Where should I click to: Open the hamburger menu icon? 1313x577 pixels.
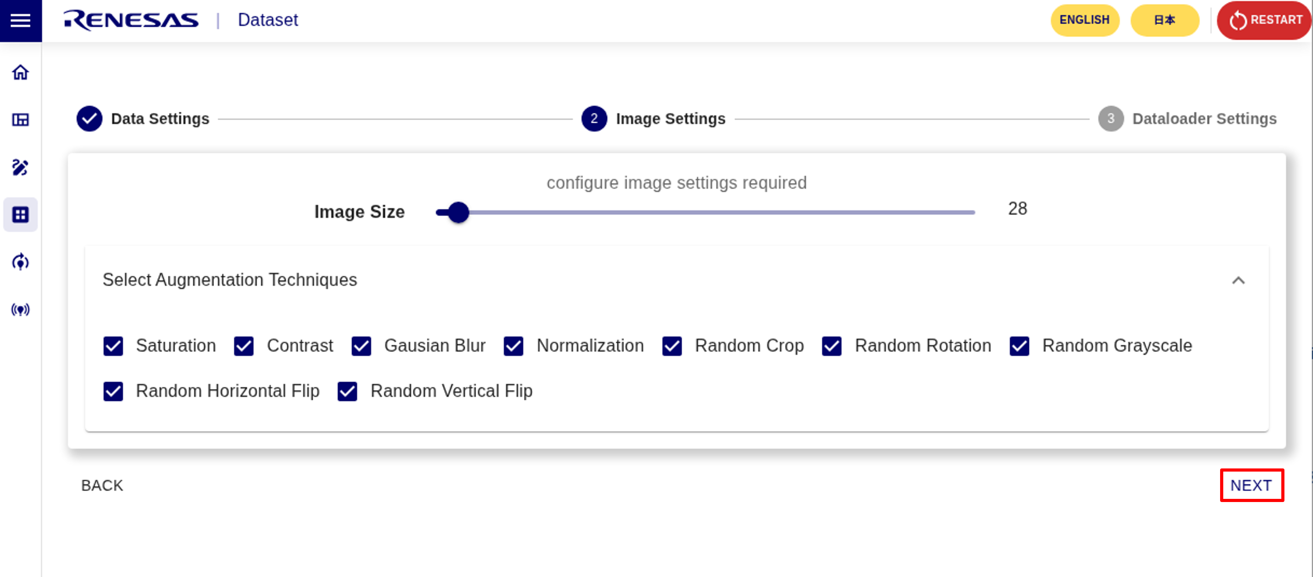20,20
